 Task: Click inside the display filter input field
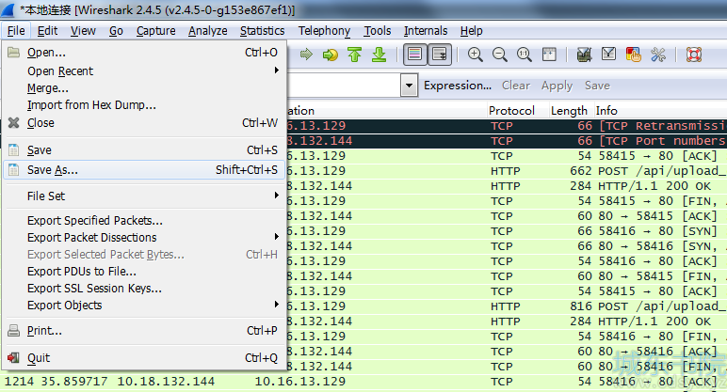[x=344, y=86]
